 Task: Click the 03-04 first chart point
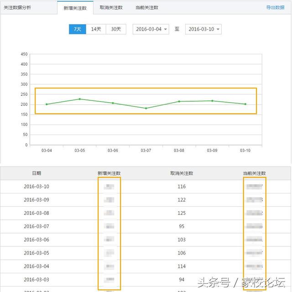coord(47,104)
